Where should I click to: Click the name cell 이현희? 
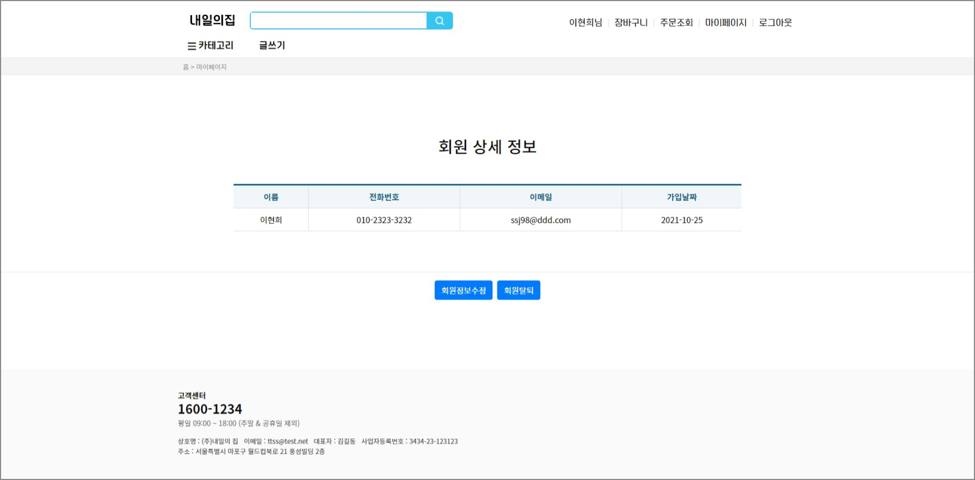(x=271, y=220)
